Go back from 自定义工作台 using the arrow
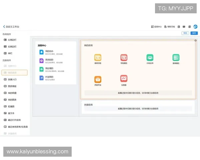 (4, 27)
